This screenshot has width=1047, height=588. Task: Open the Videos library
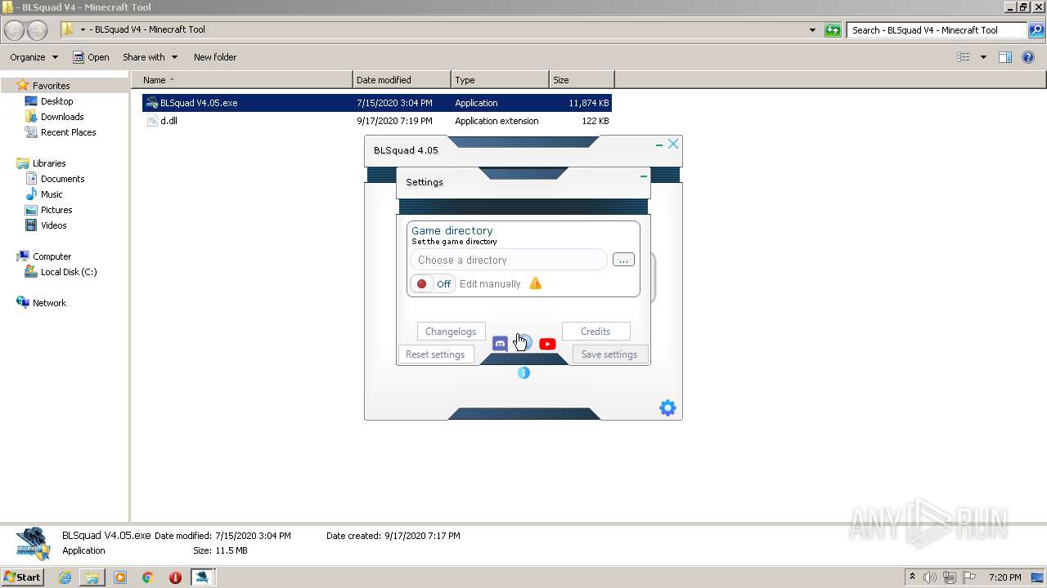click(54, 225)
